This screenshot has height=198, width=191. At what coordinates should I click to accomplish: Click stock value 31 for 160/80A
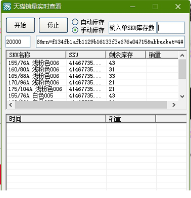(x=112, y=69)
